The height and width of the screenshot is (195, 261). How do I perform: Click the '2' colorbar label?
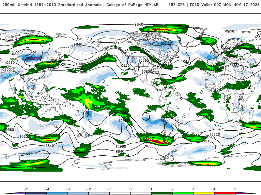tap(172, 189)
